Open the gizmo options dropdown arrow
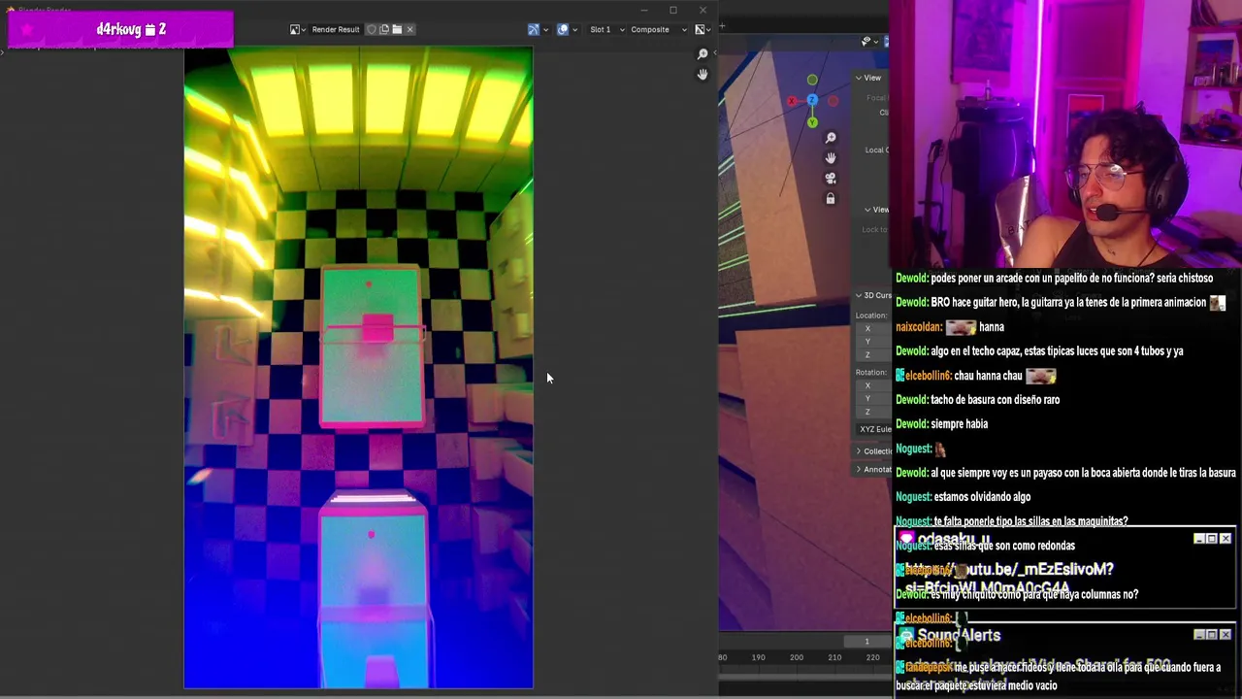The width and height of the screenshot is (1242, 699). pyautogui.click(x=545, y=29)
